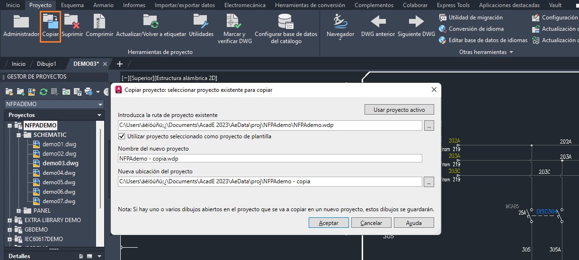This screenshot has height=260, width=579.
Task: Switch to the Inicio ribbon tab
Action: coord(13,5)
